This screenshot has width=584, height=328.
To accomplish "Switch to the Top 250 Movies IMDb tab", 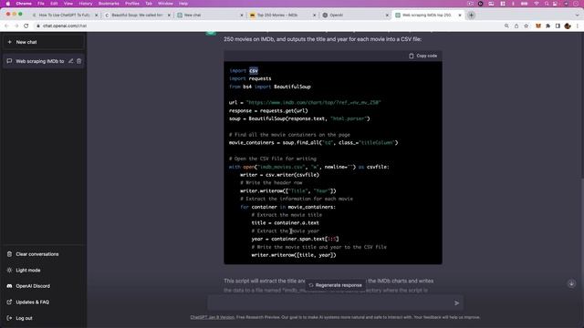I will [x=282, y=15].
